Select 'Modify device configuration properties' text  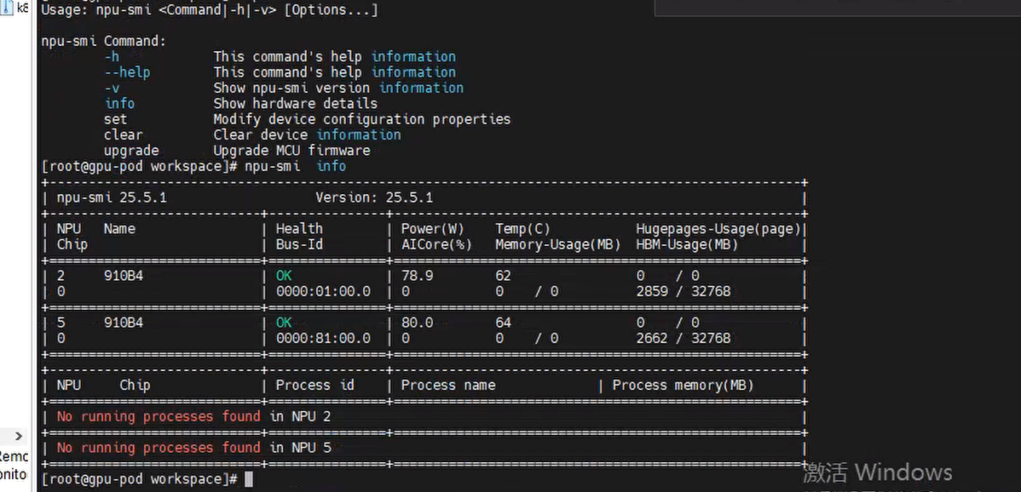coord(362,119)
